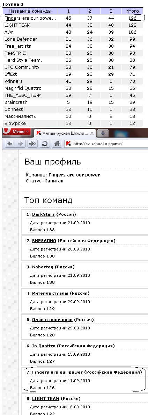Select the Free_artists team name
The width and height of the screenshot is (148, 415).
[x=18, y=46]
